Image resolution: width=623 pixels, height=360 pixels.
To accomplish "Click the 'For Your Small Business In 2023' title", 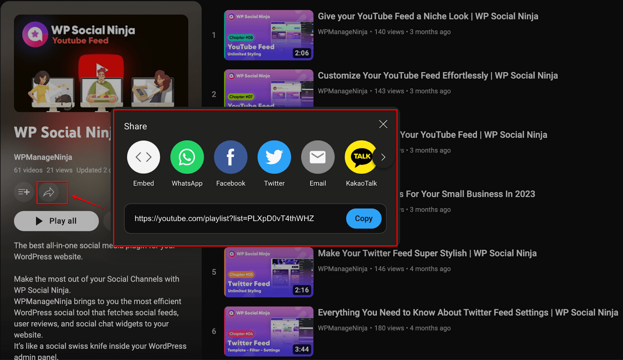I will coord(467,194).
